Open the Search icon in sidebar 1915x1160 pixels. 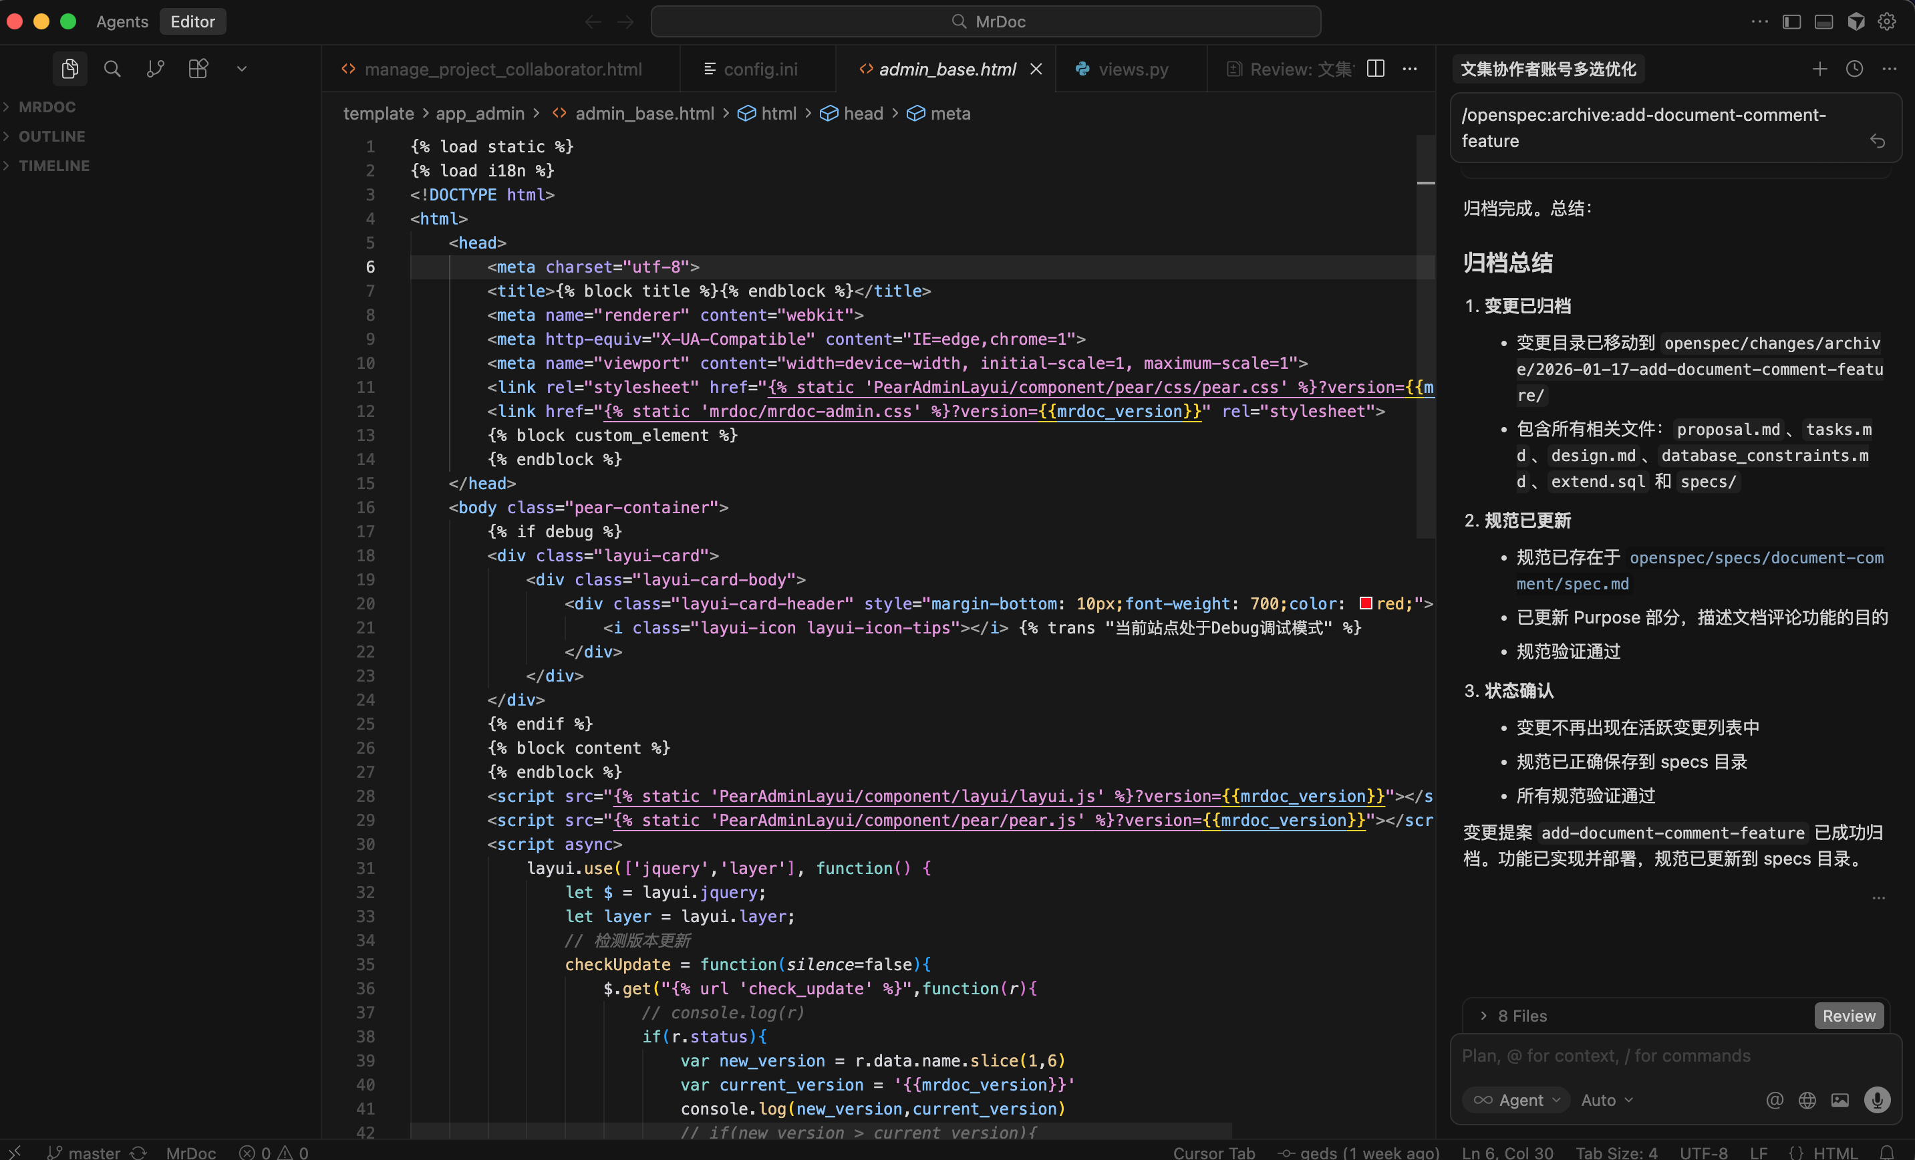click(113, 68)
